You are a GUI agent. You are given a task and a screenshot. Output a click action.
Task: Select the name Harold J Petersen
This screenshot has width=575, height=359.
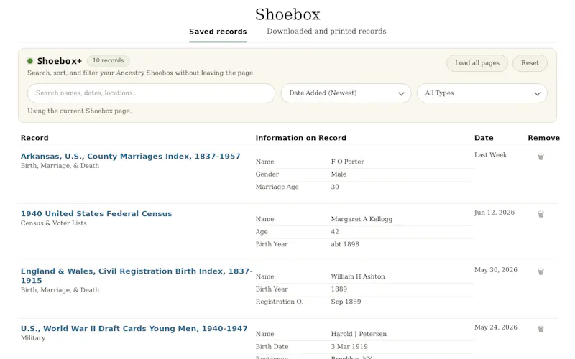tap(359, 334)
